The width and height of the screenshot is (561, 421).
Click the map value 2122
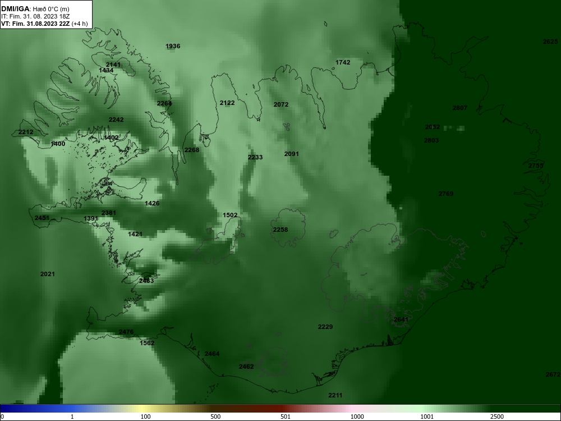[227, 103]
